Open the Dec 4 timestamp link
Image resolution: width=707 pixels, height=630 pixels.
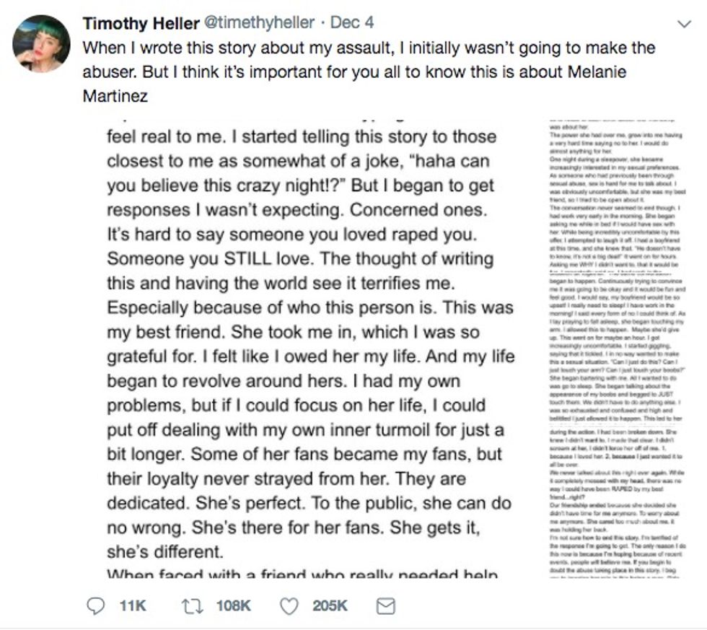coord(352,23)
